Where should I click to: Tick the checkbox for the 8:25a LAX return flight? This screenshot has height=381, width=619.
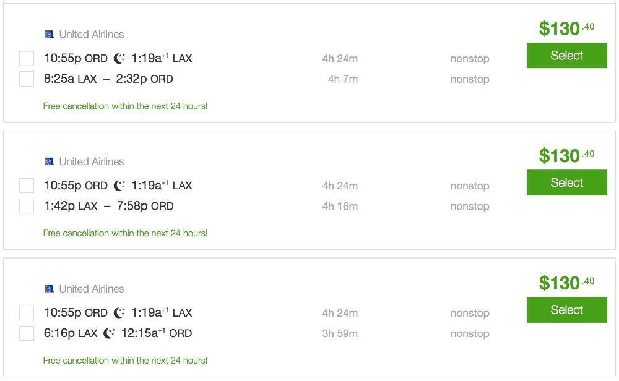(x=27, y=79)
